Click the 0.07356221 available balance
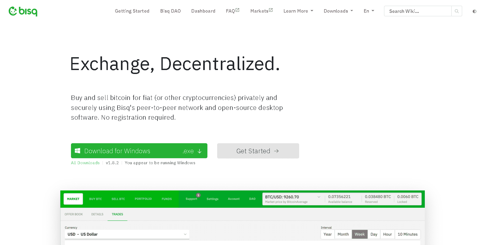490x245 pixels. pos(339,197)
